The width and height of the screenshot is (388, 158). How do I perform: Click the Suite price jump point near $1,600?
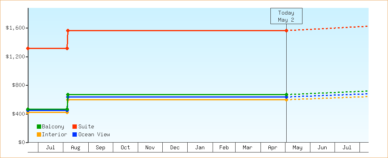click(68, 31)
